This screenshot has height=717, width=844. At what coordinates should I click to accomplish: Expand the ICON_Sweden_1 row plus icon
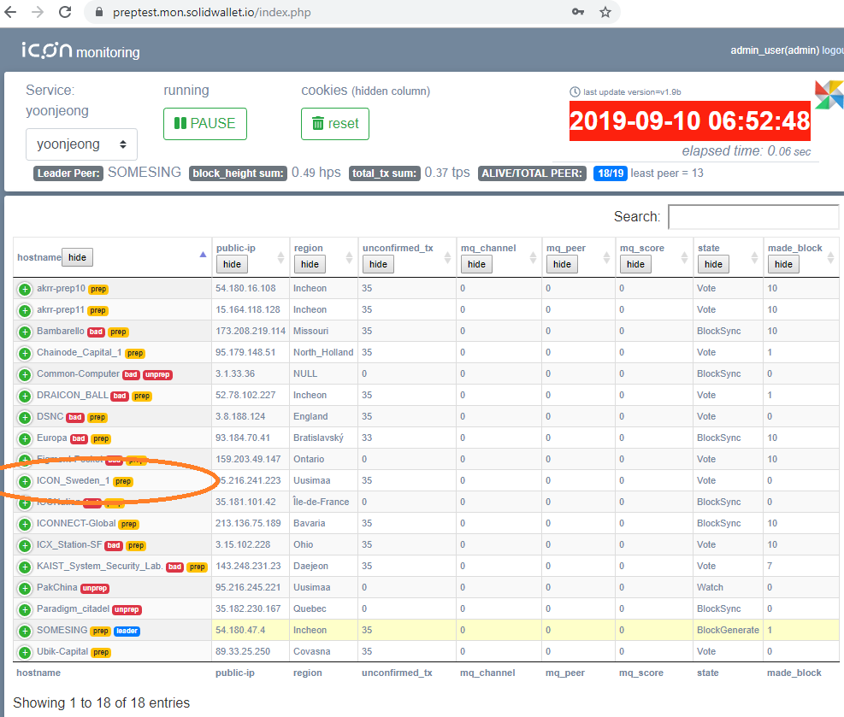(25, 481)
